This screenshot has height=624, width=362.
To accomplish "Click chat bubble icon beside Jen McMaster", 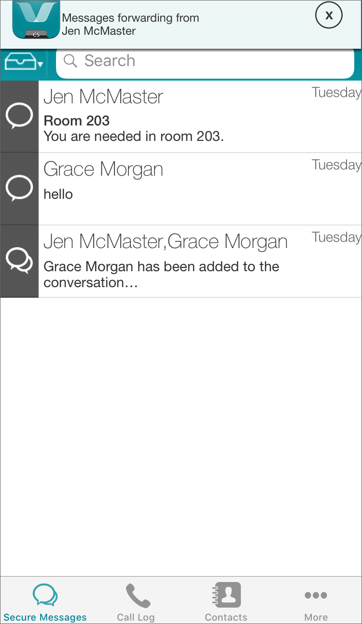I will (19, 117).
